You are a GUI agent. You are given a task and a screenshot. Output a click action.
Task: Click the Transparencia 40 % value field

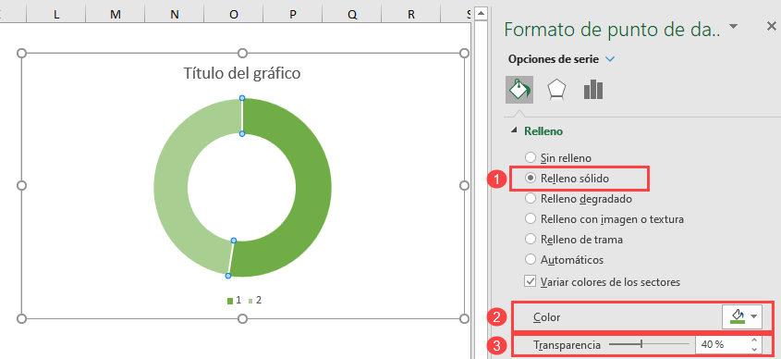721,344
